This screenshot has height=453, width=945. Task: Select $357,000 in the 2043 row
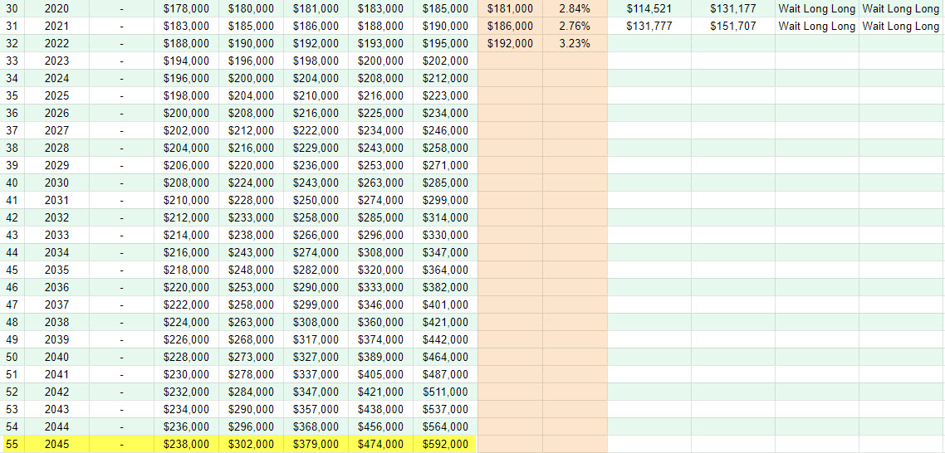316,410
